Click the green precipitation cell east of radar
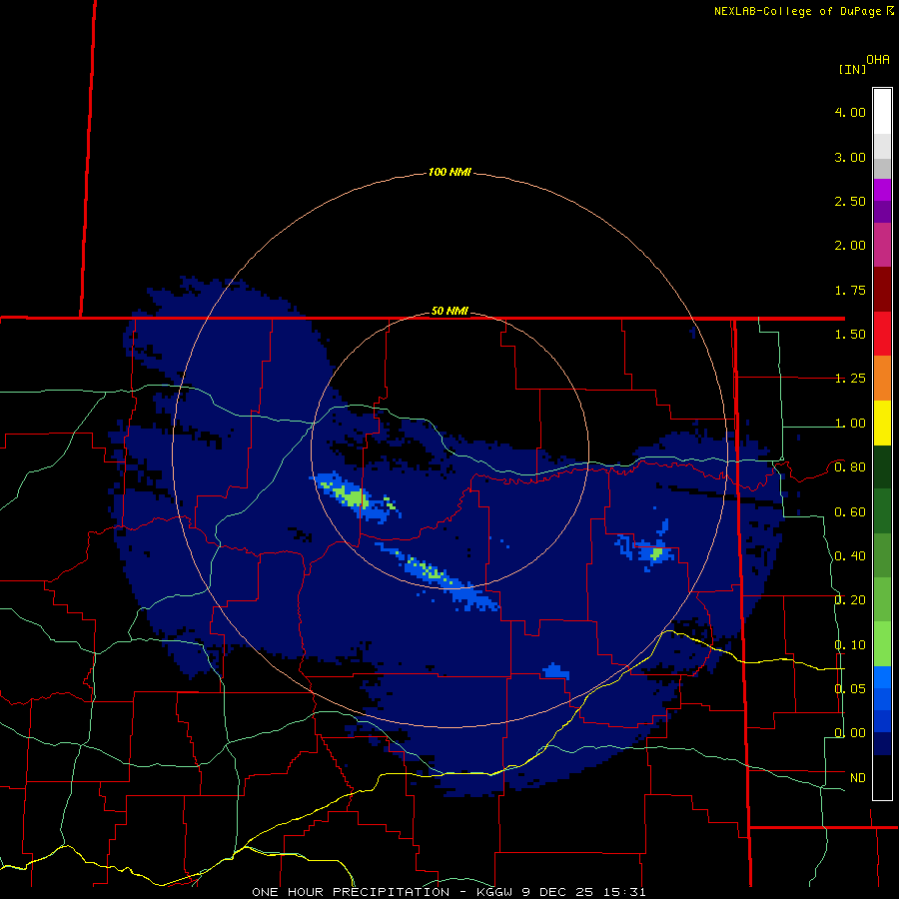The width and height of the screenshot is (899, 899). (x=656, y=553)
